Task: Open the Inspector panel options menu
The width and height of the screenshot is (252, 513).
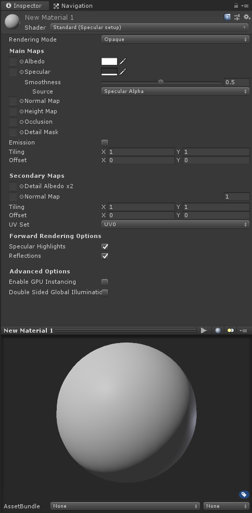Action: [x=245, y=6]
